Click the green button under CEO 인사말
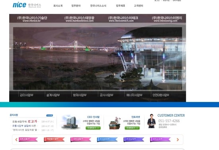 [93, 128]
